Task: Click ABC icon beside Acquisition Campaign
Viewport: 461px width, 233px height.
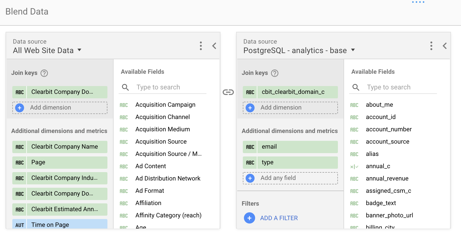Action: [x=124, y=105]
